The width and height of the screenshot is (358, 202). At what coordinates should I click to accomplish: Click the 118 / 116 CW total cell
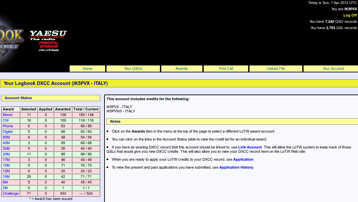click(x=86, y=121)
